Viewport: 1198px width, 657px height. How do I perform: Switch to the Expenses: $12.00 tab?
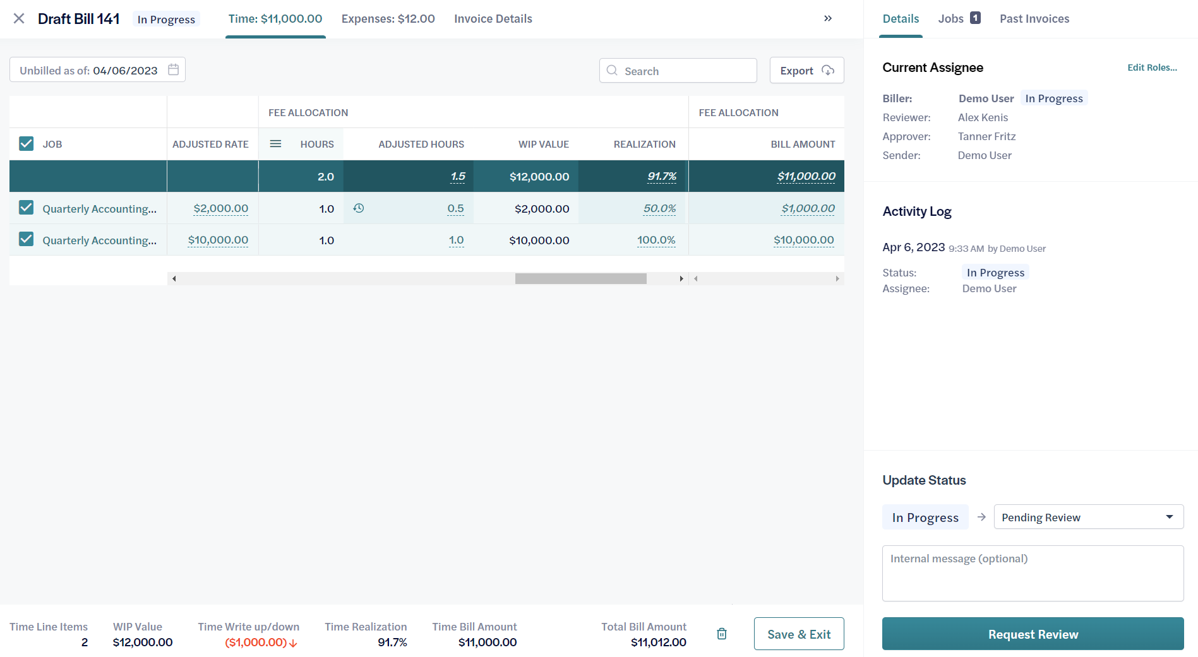point(388,19)
